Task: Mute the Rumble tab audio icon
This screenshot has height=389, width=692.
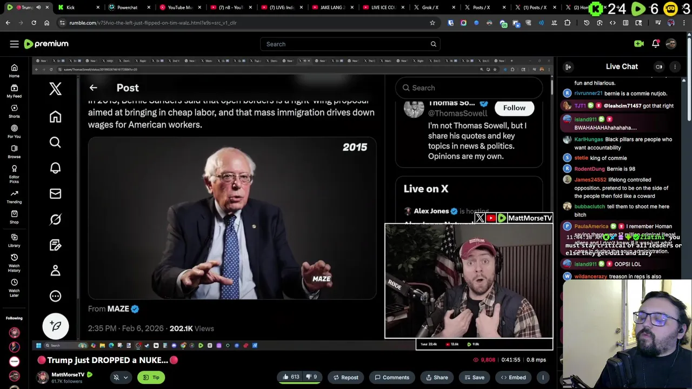Action: click(x=38, y=8)
